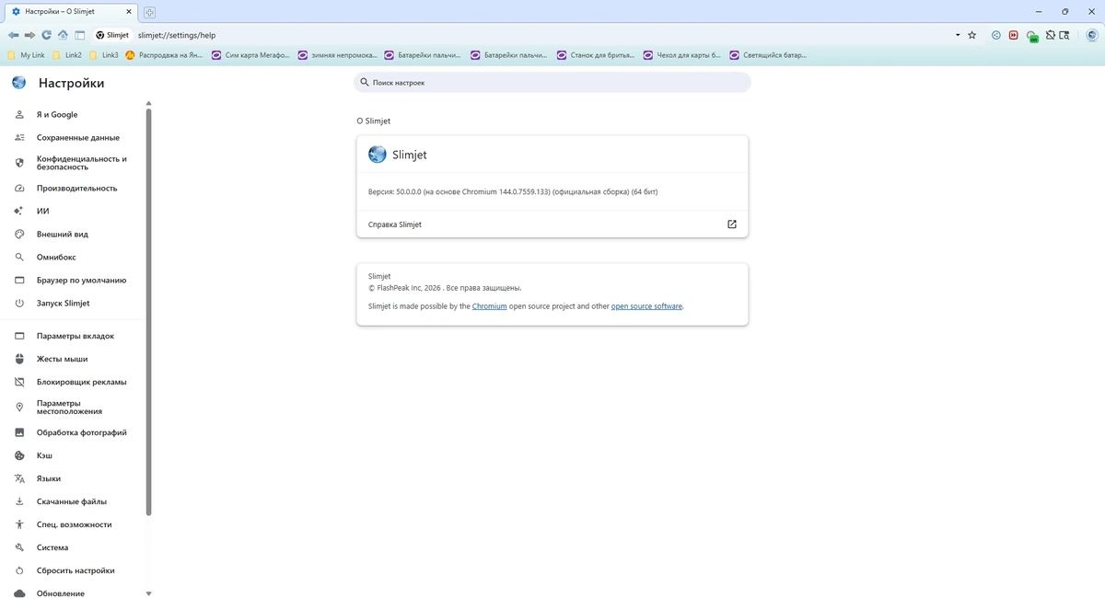
Task: Click the Slimjet site info chip
Action: coord(113,35)
